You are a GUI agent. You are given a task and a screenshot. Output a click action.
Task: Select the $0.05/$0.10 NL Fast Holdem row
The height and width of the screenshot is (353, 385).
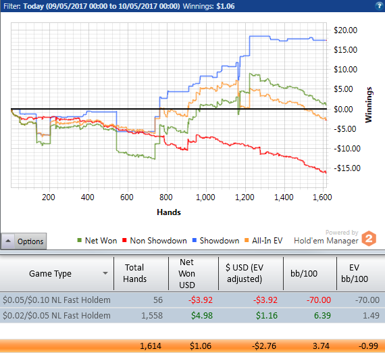click(192, 300)
